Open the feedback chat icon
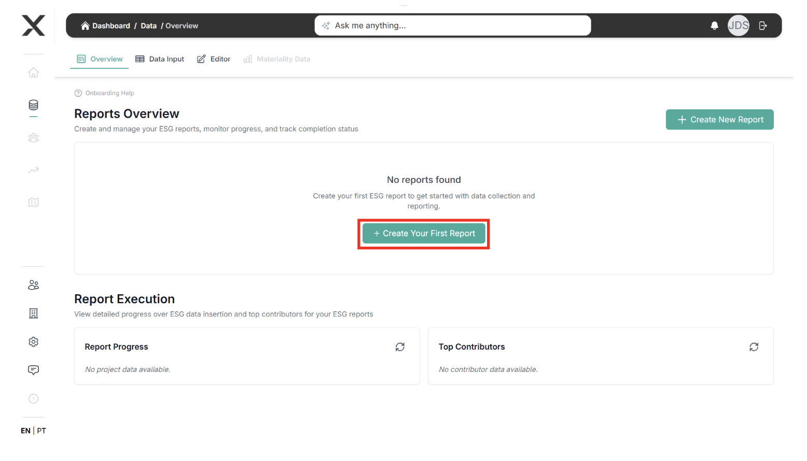 [33, 370]
